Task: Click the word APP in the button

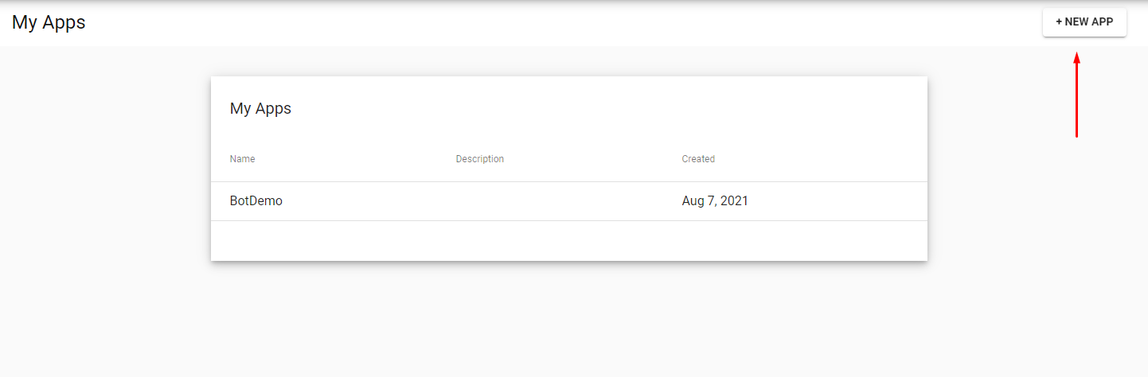Action: coord(1102,22)
